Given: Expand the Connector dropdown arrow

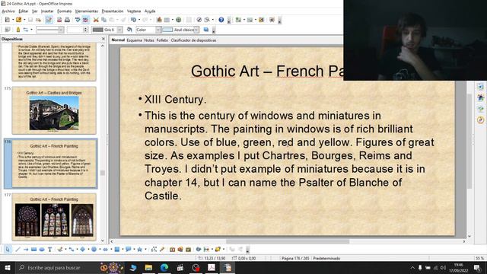Looking at the screenshot, I should tap(77, 249).
